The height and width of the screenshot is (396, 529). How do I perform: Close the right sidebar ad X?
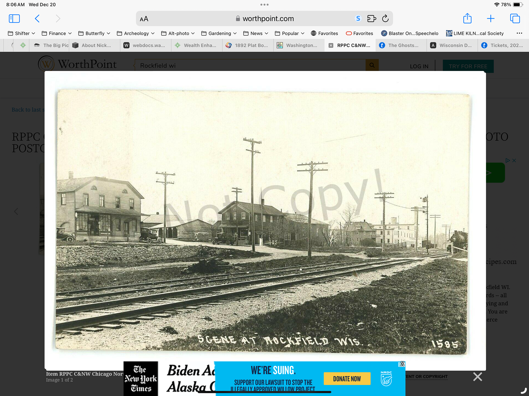tap(514, 160)
